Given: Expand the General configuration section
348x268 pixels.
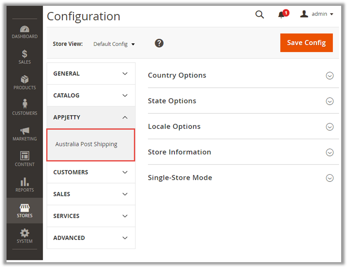Looking at the screenshot, I should 91,74.
